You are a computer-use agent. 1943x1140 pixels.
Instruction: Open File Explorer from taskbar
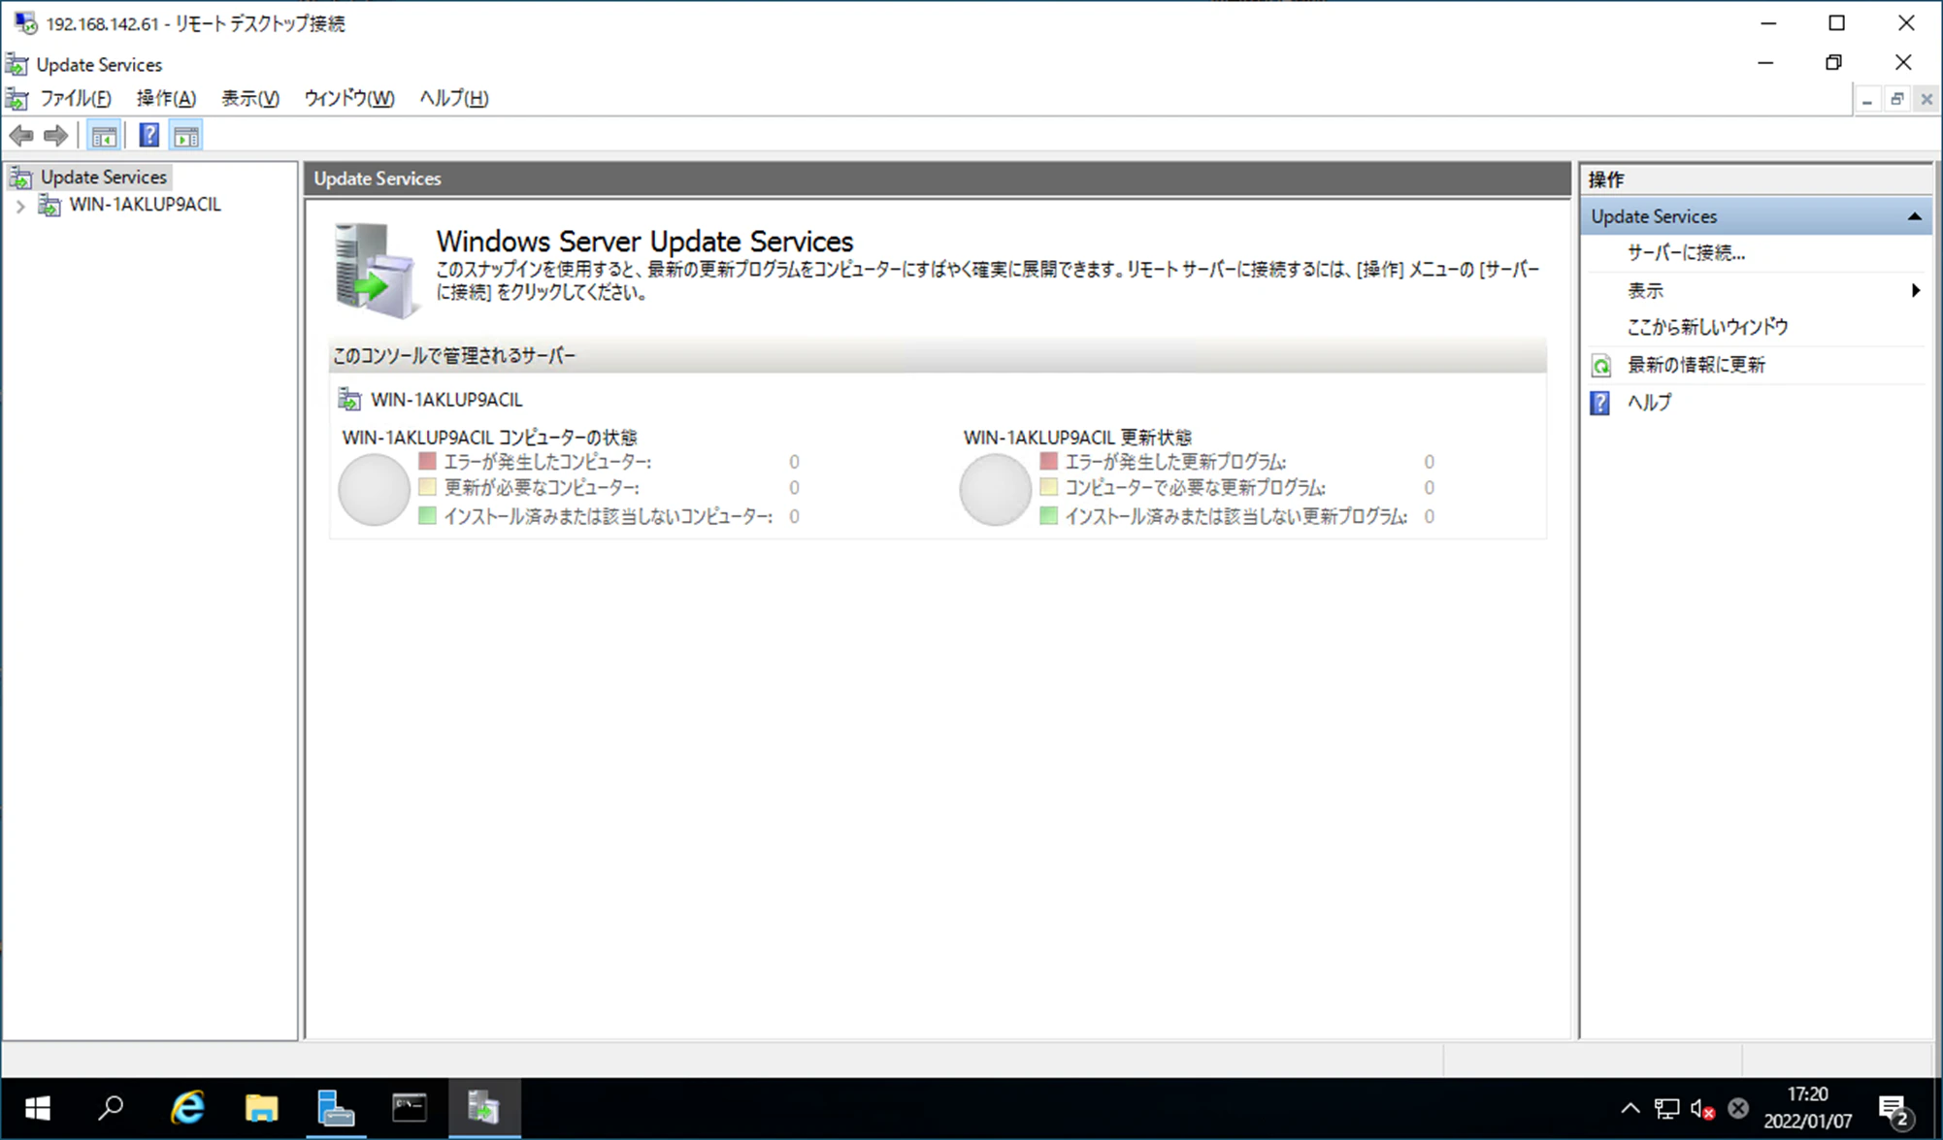coord(261,1108)
